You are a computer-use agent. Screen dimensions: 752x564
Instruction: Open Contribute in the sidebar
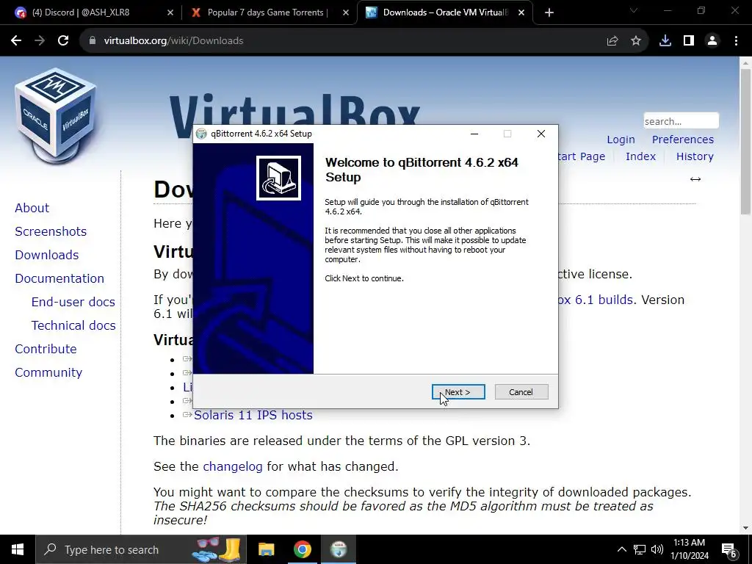pos(46,349)
